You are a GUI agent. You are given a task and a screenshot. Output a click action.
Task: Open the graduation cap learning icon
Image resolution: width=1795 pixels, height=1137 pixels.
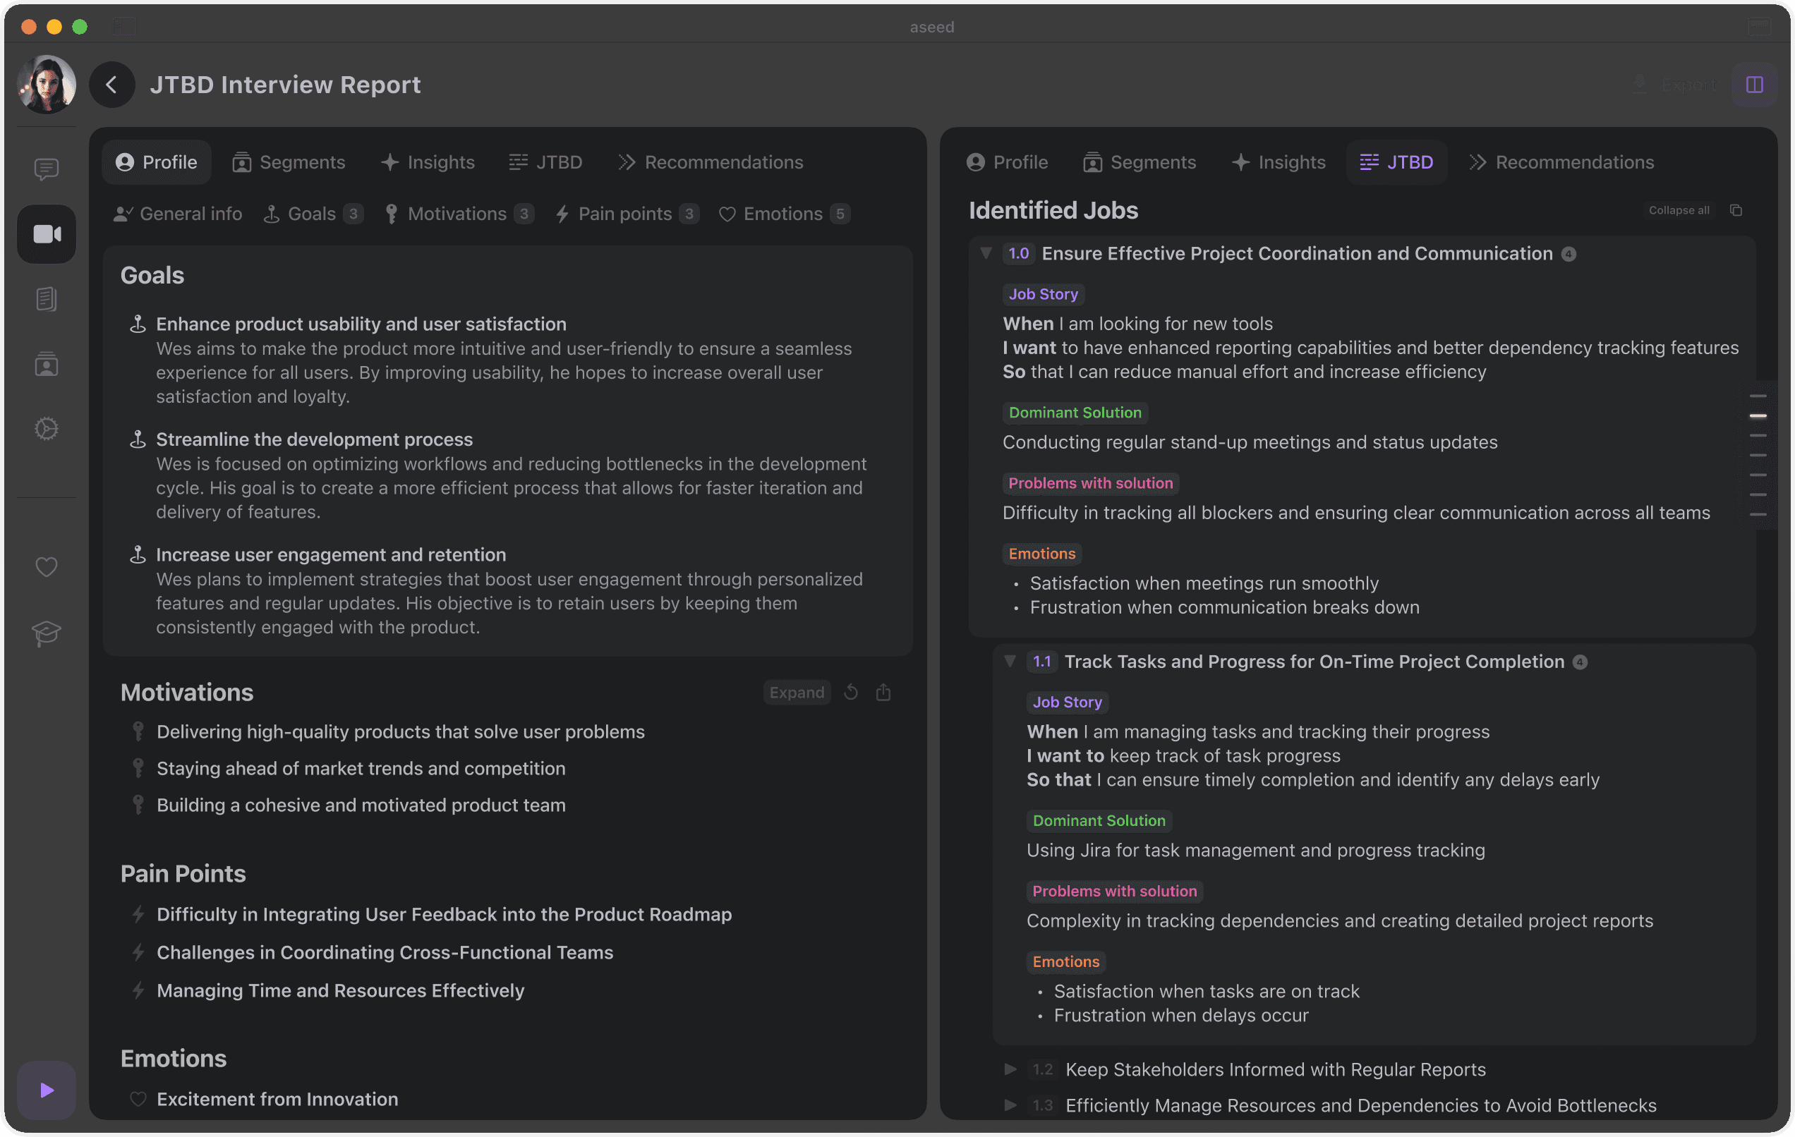[x=47, y=633]
